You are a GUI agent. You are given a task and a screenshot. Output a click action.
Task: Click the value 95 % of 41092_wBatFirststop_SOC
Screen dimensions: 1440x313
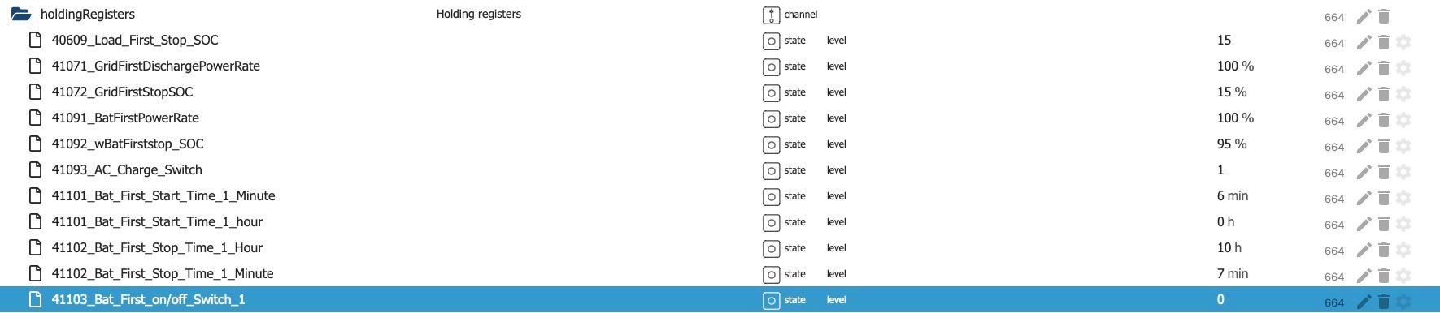(1232, 144)
